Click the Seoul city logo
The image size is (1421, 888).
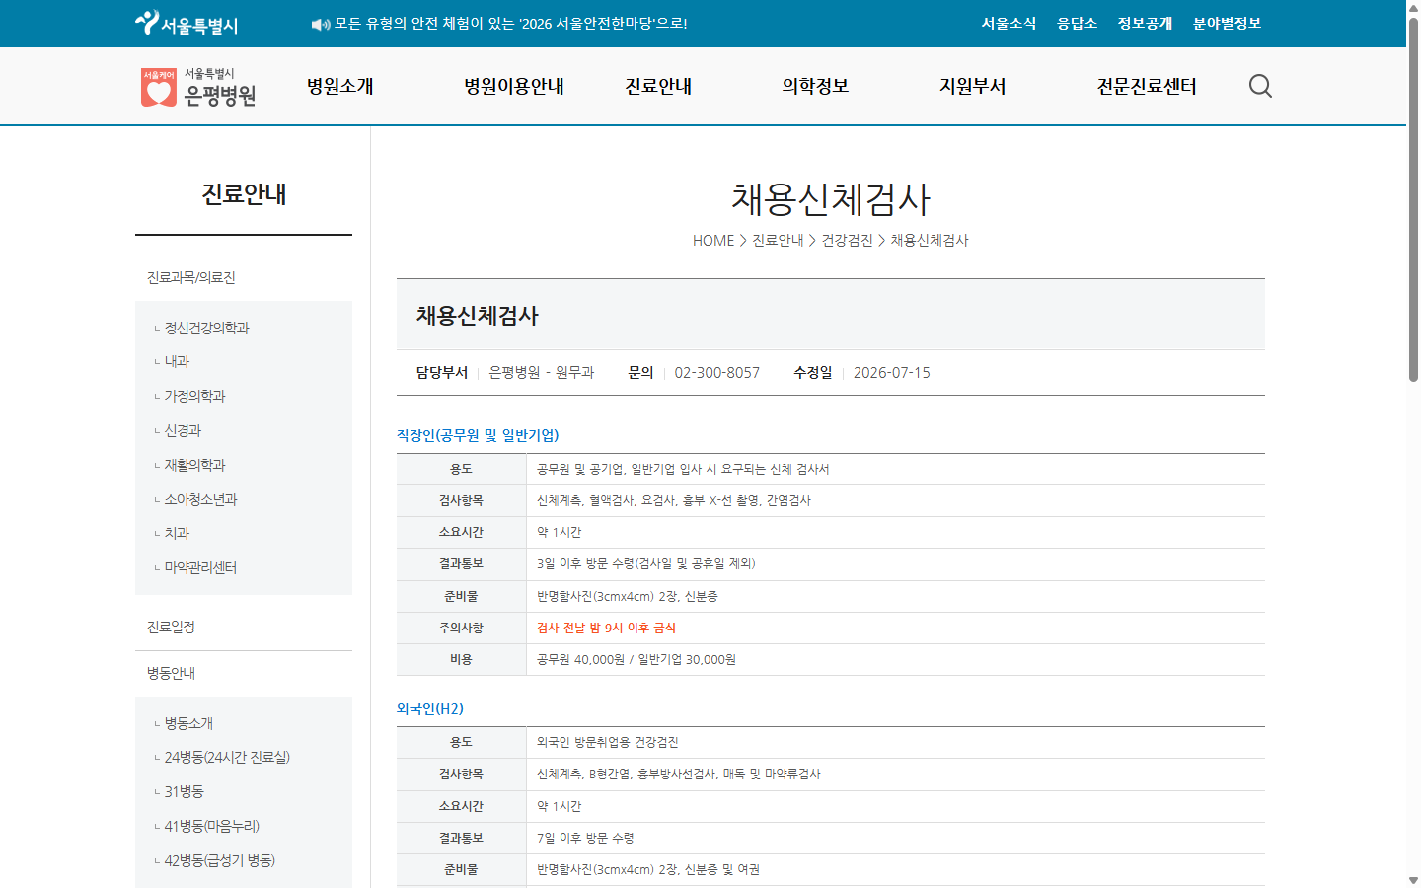(187, 23)
